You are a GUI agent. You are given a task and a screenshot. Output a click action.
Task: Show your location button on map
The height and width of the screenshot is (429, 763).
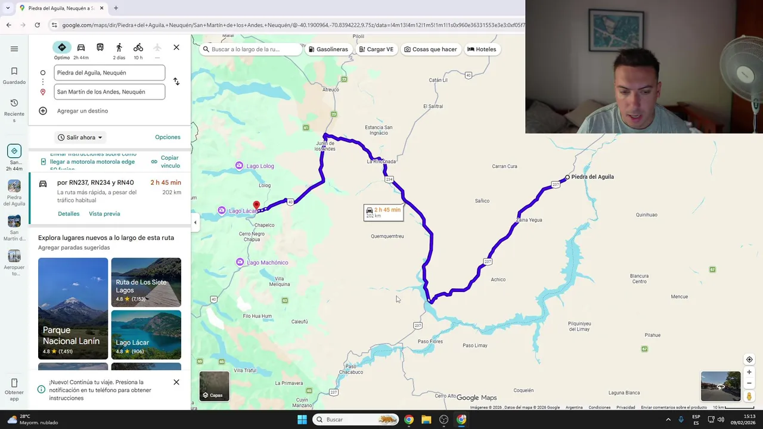[x=749, y=359]
